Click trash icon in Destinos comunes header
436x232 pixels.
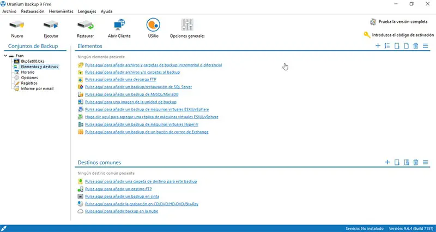(416, 162)
